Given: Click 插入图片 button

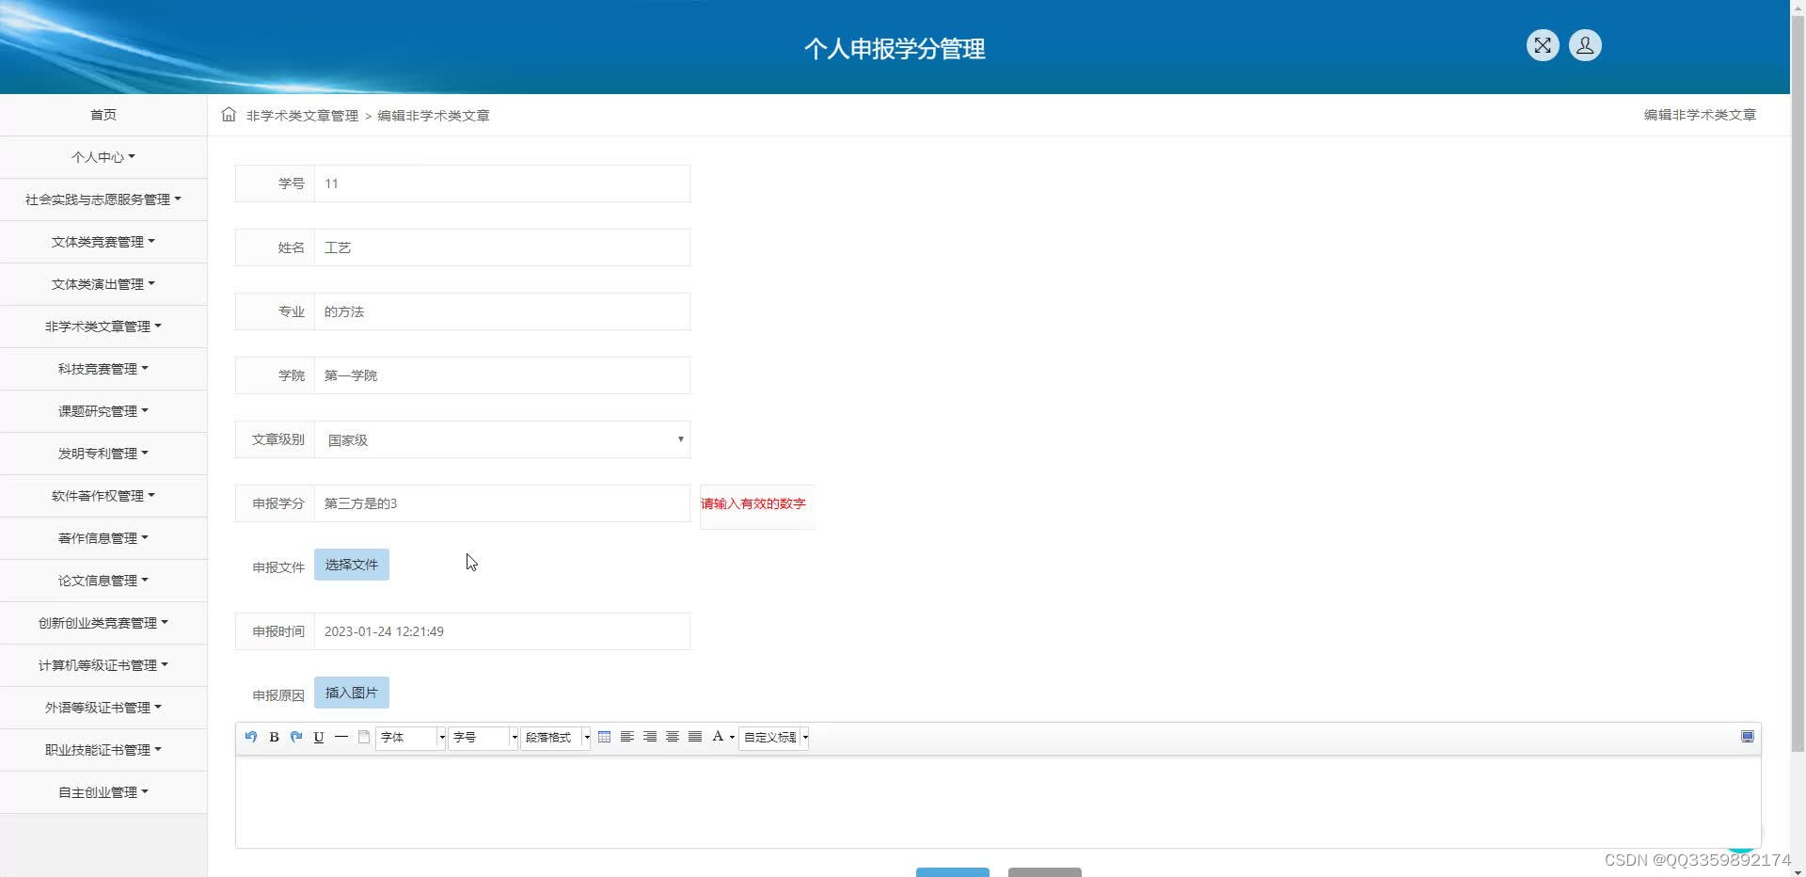Looking at the screenshot, I should point(352,693).
